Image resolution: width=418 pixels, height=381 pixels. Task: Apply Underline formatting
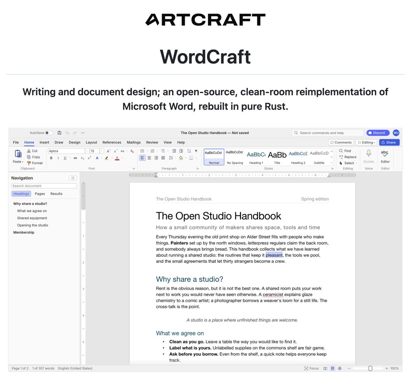(x=65, y=158)
